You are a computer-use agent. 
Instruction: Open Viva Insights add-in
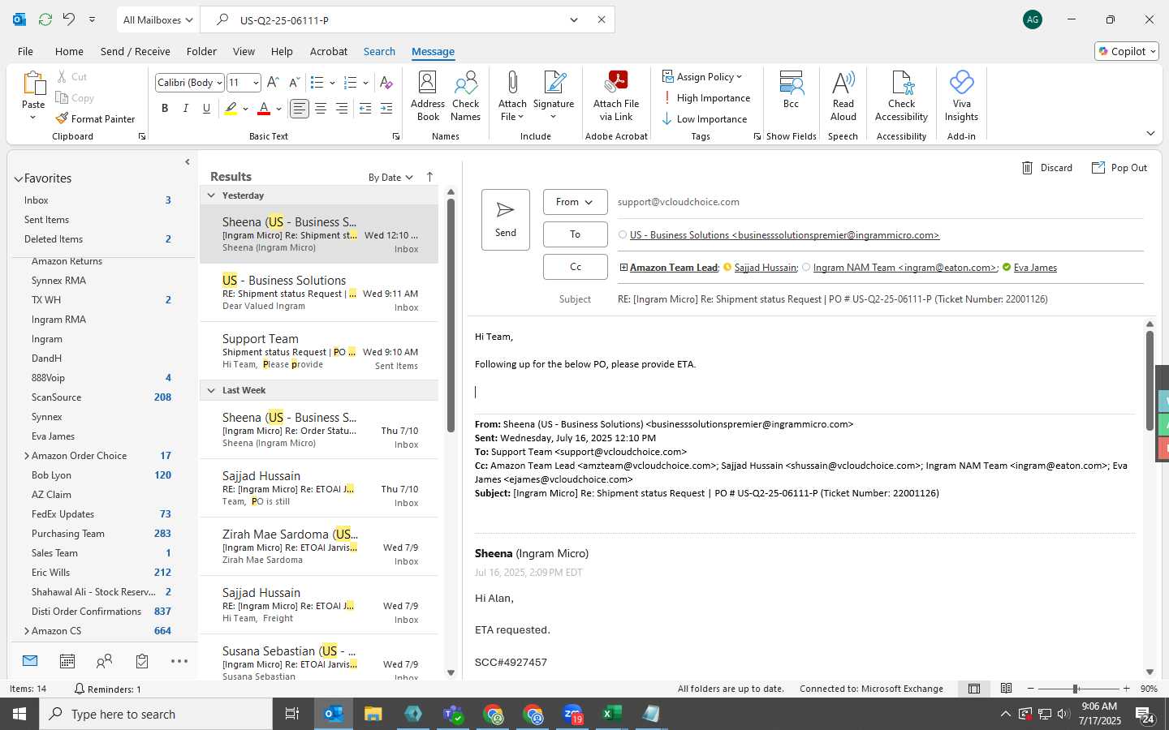961,96
